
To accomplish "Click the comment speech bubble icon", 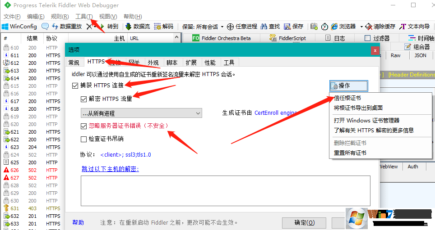I will [45, 27].
